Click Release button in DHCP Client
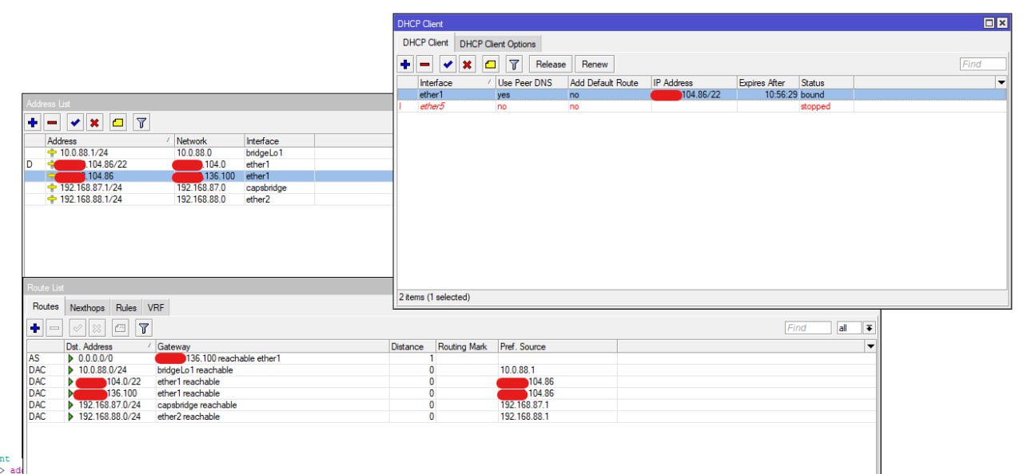1023x474 pixels. tap(550, 65)
